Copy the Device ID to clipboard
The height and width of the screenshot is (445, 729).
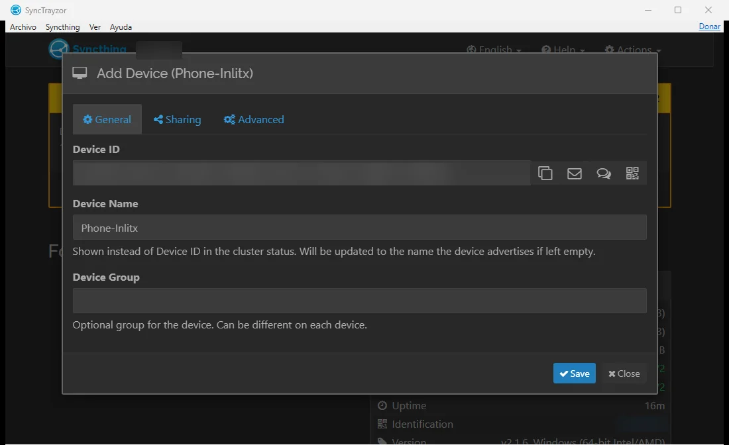(545, 173)
